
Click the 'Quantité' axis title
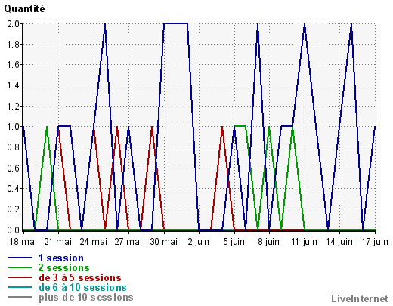pos(24,9)
